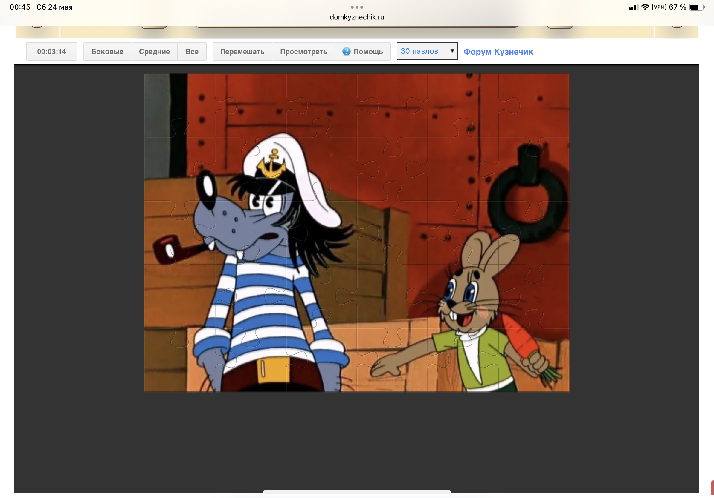714x498 pixels.
Task: Tap the VPN status indicator
Action: [659, 7]
